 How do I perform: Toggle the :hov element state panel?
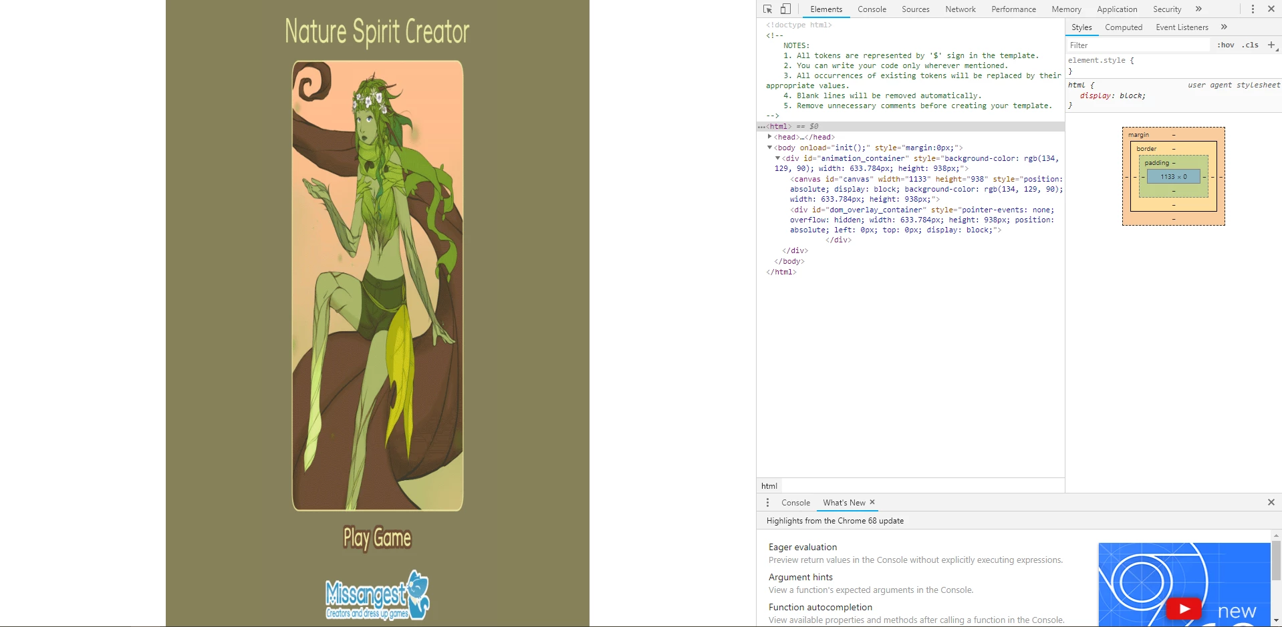[1226, 45]
